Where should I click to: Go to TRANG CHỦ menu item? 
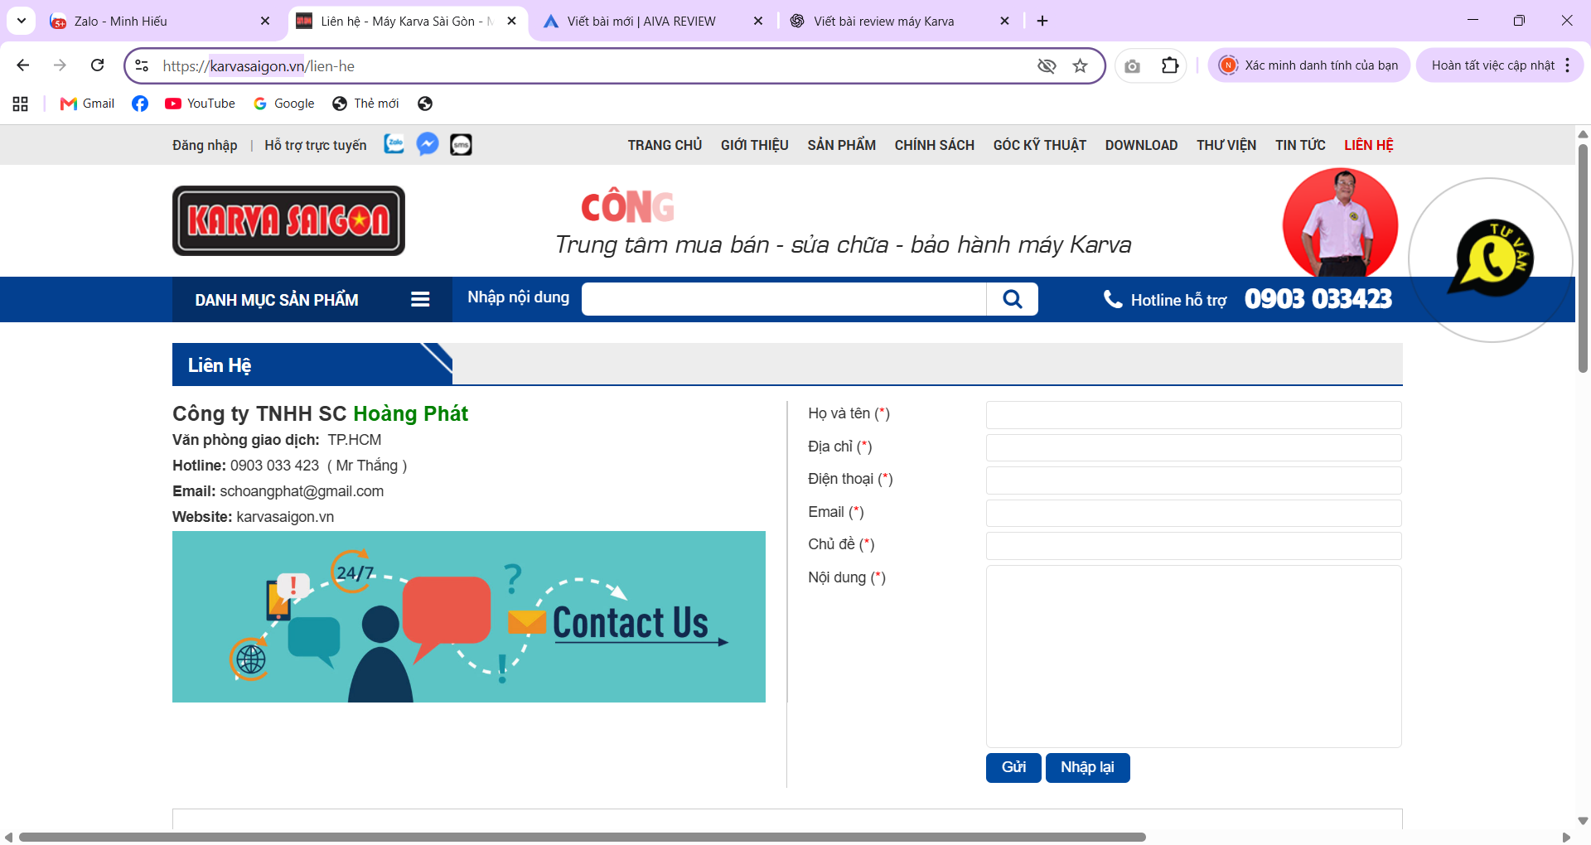tap(665, 145)
